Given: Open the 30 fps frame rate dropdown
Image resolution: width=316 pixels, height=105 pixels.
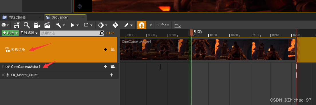Looking at the screenshot, I should 163,25.
